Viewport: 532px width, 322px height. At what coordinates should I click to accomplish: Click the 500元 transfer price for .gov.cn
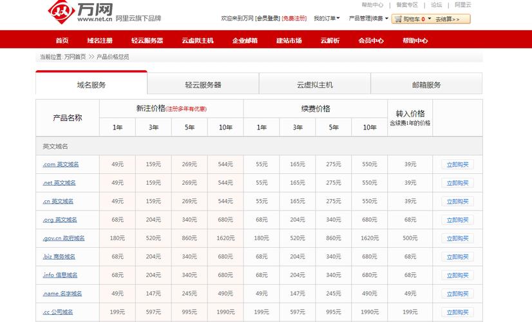[410, 238]
